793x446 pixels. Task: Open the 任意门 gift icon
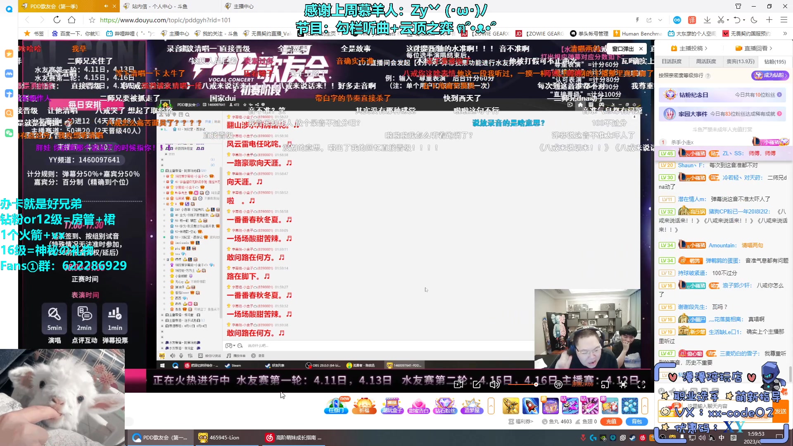pos(336,405)
